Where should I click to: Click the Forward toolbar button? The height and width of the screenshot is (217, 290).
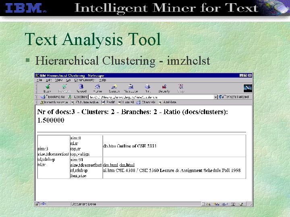[64, 88]
